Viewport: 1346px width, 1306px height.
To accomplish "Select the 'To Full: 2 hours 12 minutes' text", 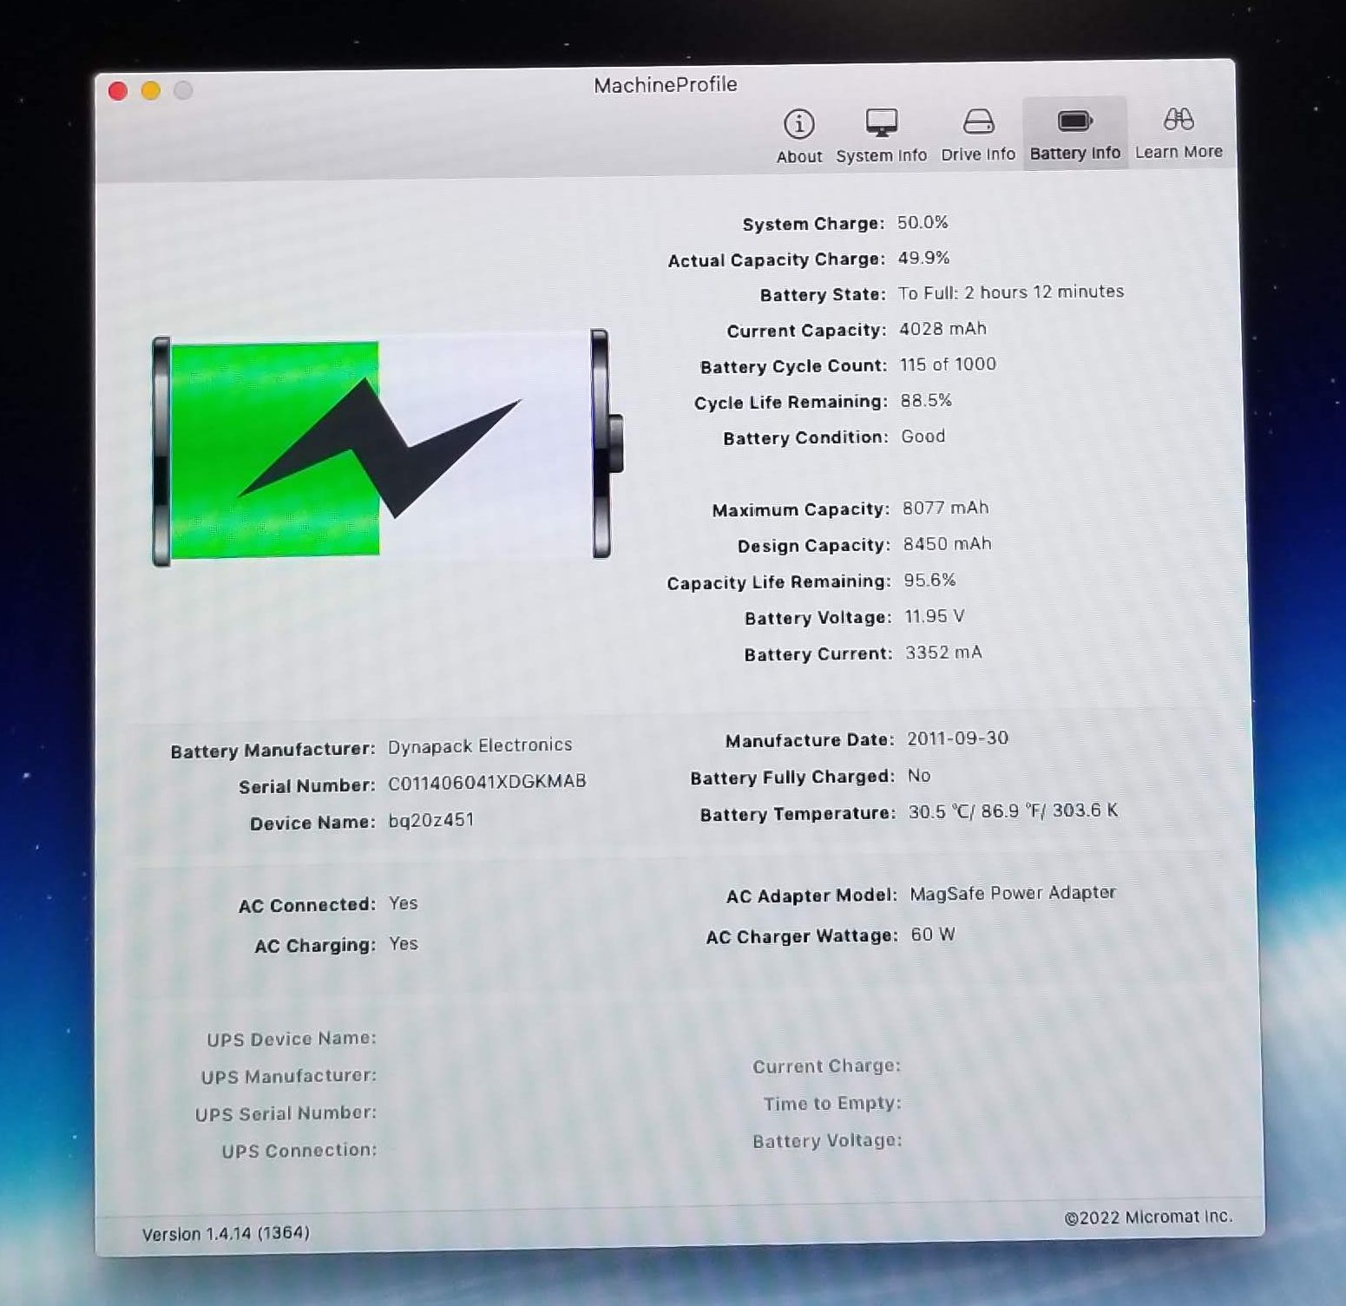I will (1010, 292).
